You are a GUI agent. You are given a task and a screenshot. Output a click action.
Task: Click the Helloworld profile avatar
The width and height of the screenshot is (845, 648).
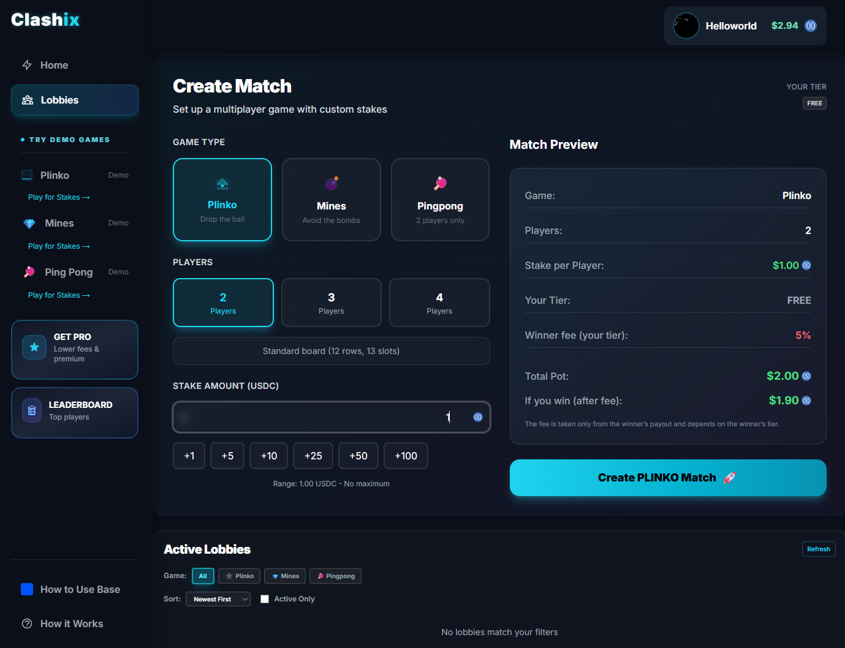click(686, 26)
